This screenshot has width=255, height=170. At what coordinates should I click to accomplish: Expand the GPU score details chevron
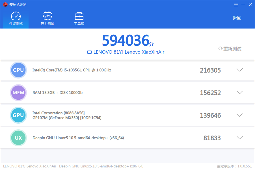(239, 115)
